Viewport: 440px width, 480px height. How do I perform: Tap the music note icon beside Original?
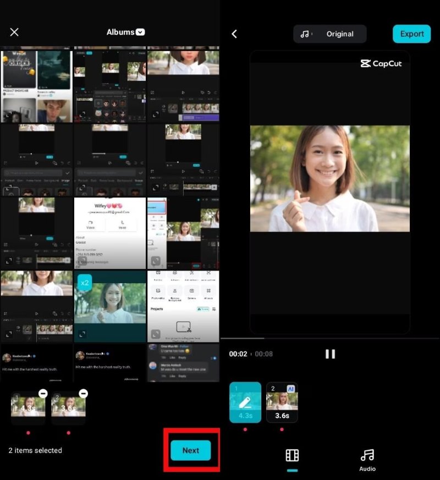(305, 34)
